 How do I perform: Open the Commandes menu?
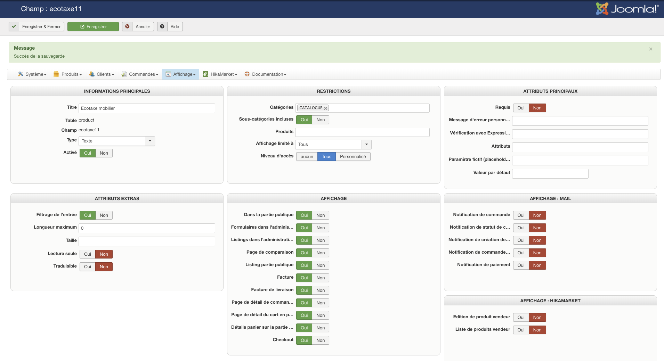[140, 74]
